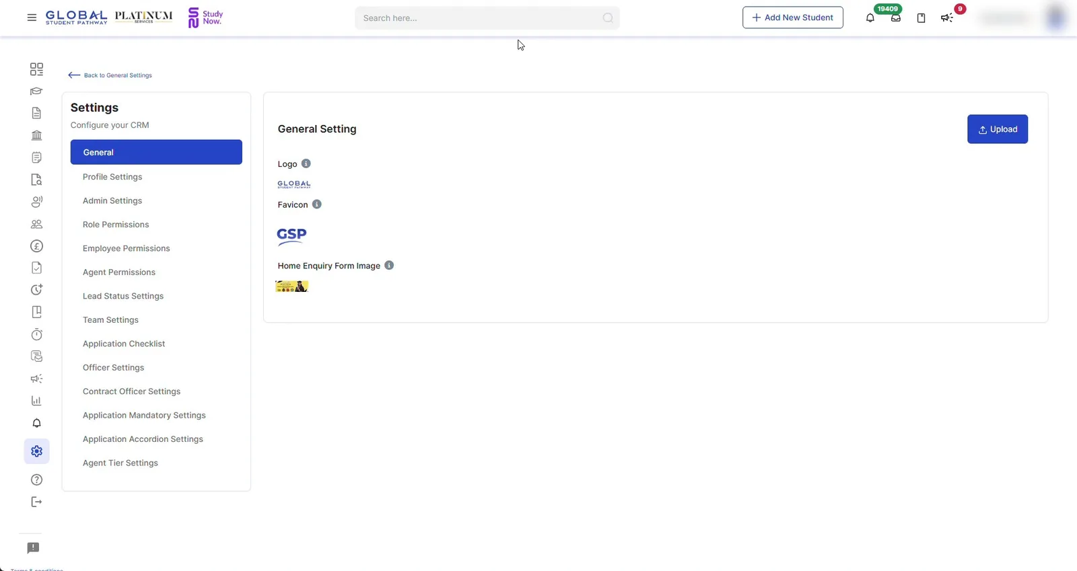Open the dashboard grid icon in sidebar

(x=36, y=69)
